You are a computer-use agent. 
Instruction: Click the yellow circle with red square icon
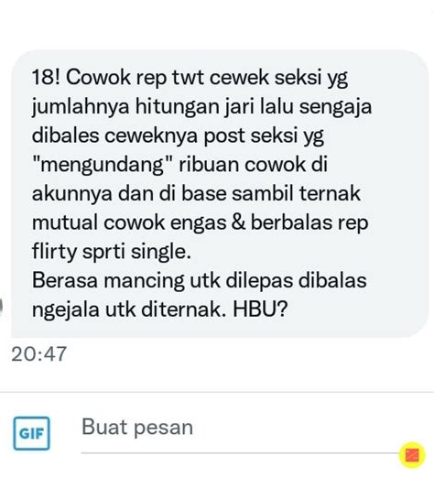coord(412,454)
